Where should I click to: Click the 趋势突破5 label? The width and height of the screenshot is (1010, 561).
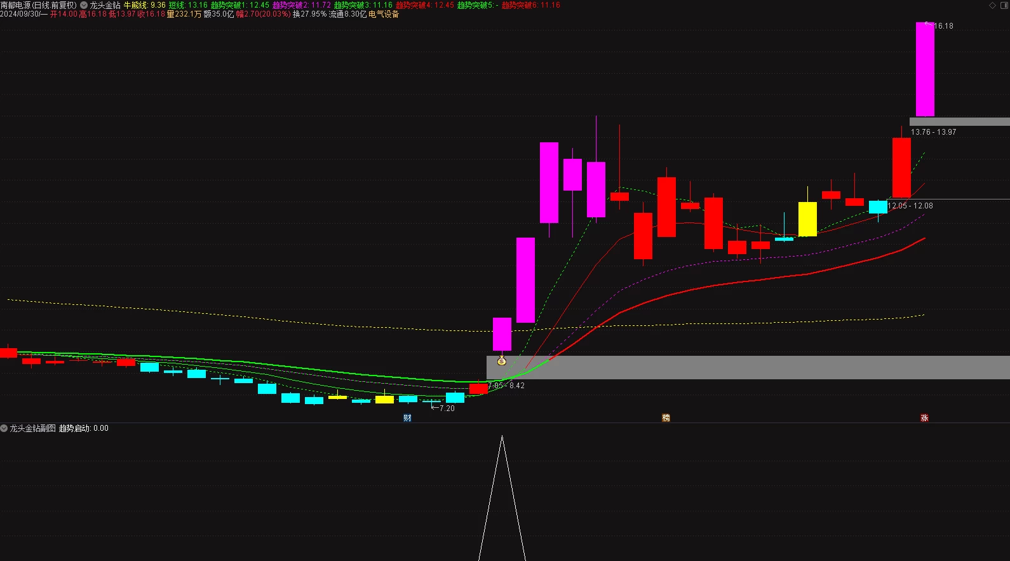point(478,5)
